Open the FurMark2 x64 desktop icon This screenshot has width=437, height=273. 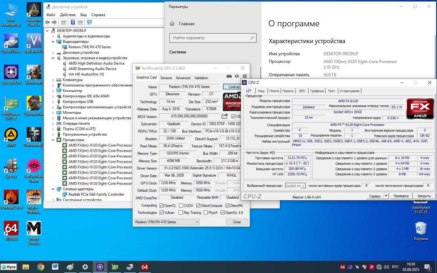11,200
